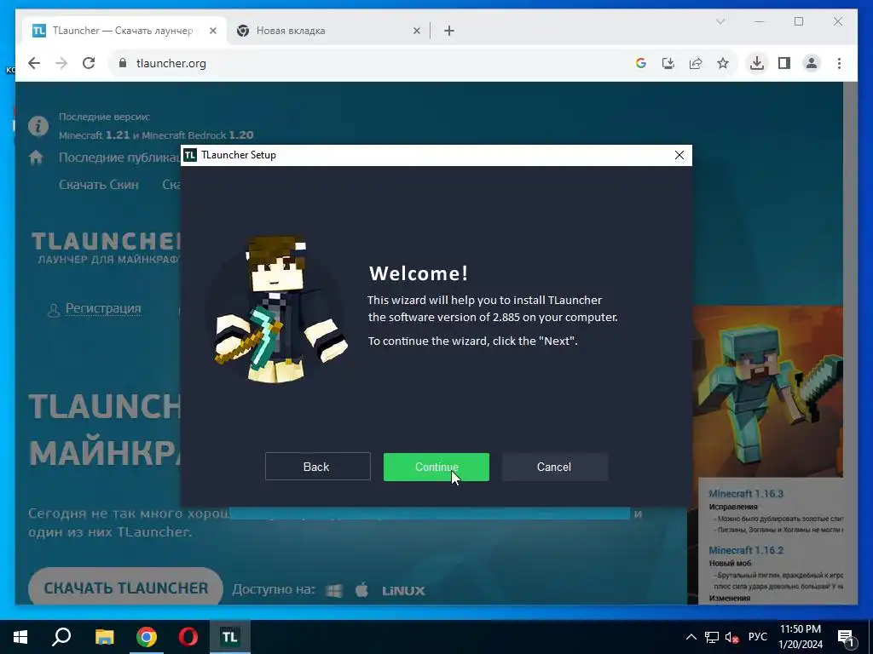
Task: View site info via the padlock icon
Action: point(123,63)
